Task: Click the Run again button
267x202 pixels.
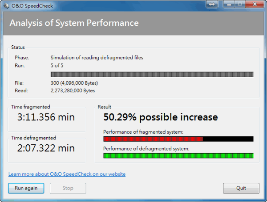Action: (26, 188)
